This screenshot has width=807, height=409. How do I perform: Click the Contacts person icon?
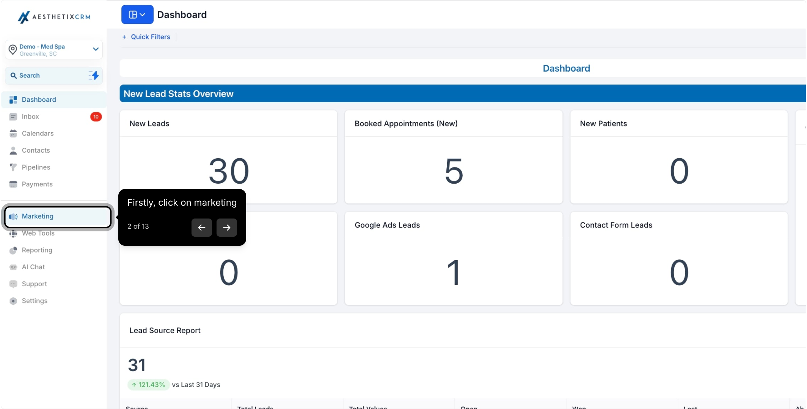pyautogui.click(x=13, y=150)
